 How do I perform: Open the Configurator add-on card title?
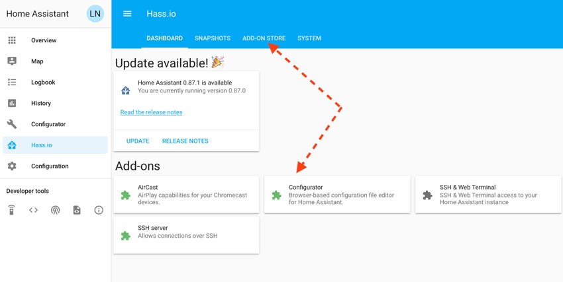tap(305, 187)
